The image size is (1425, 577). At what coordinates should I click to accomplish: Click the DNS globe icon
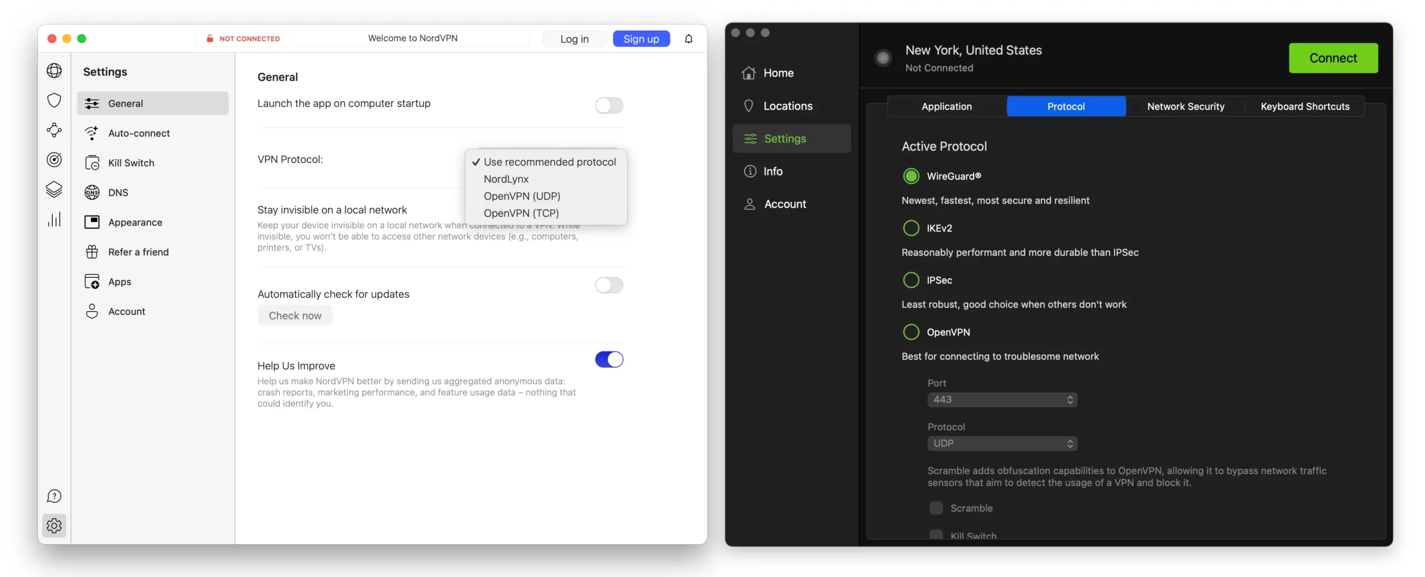point(92,193)
